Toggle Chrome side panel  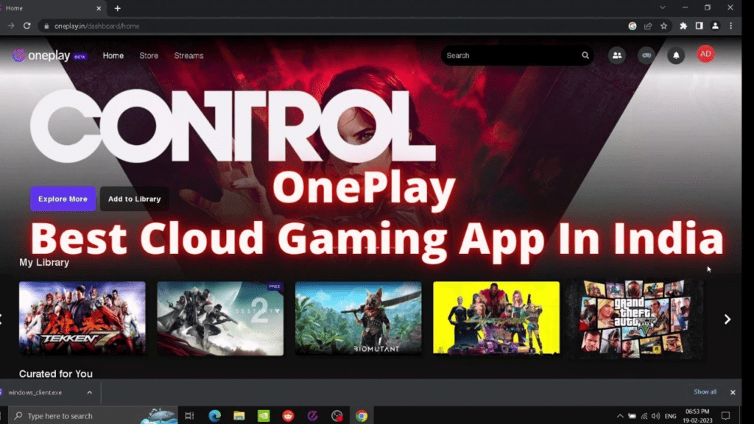click(699, 26)
